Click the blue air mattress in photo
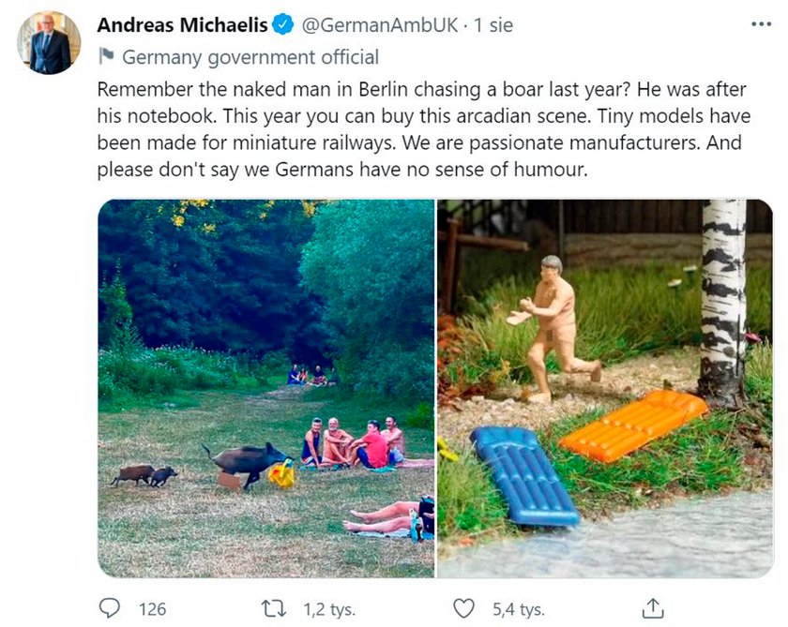 pyautogui.click(x=524, y=476)
